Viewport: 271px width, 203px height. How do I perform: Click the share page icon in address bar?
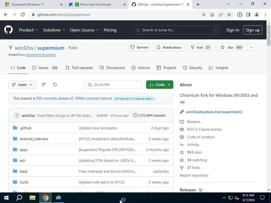tap(221, 15)
